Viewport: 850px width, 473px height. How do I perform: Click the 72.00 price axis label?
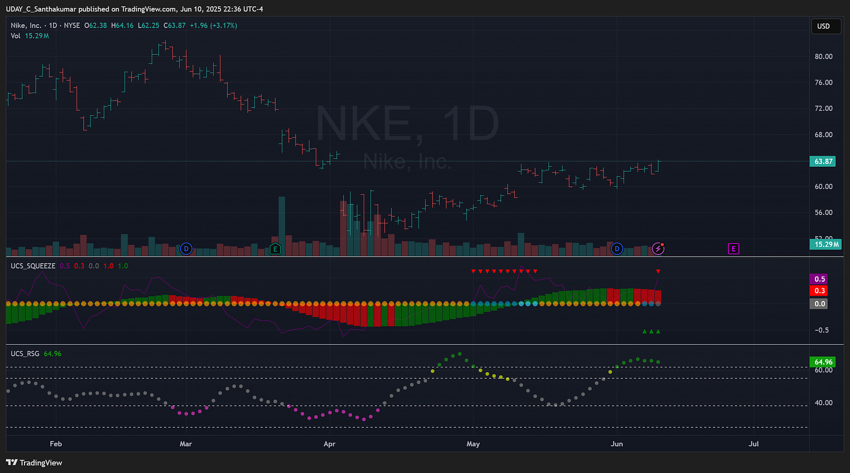[x=823, y=108]
